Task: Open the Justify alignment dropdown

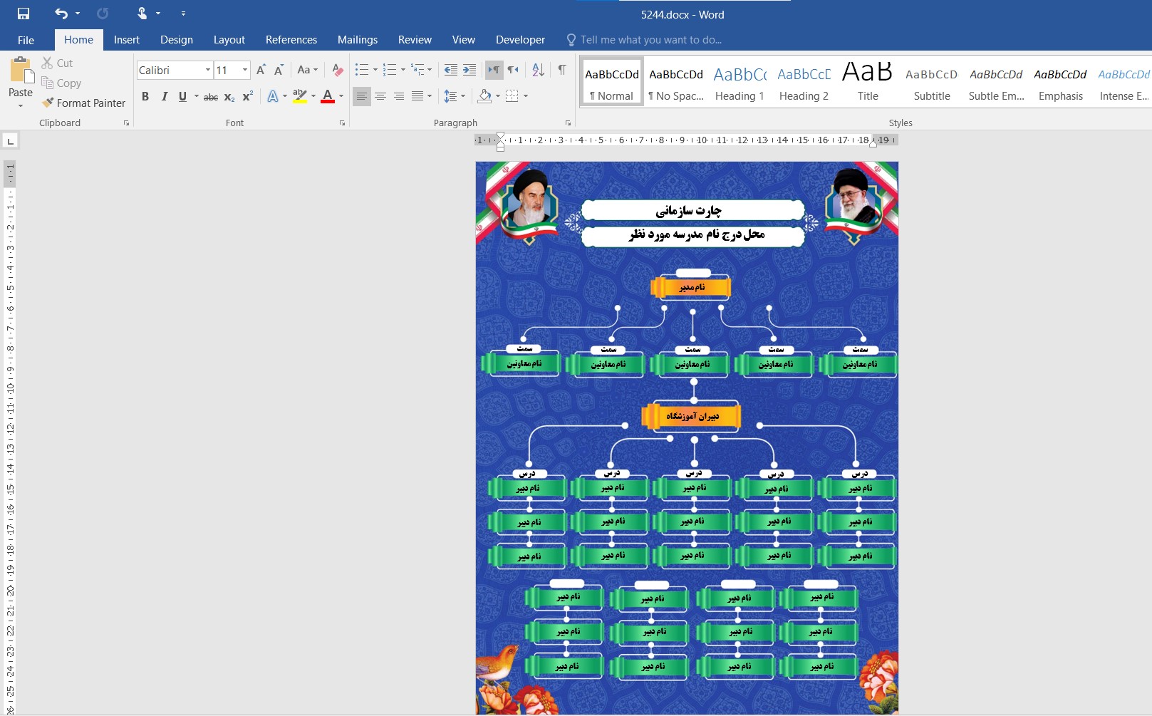Action: pos(430,96)
